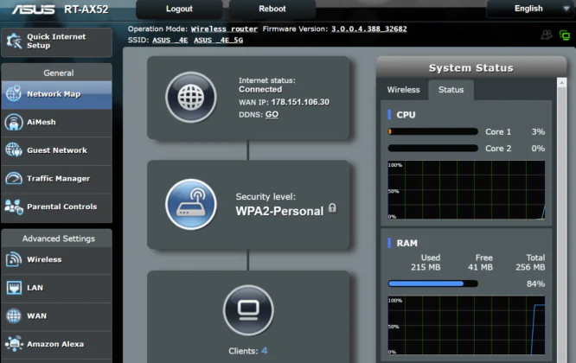
Task: Open the Guest Network menu item
Action: click(x=56, y=150)
